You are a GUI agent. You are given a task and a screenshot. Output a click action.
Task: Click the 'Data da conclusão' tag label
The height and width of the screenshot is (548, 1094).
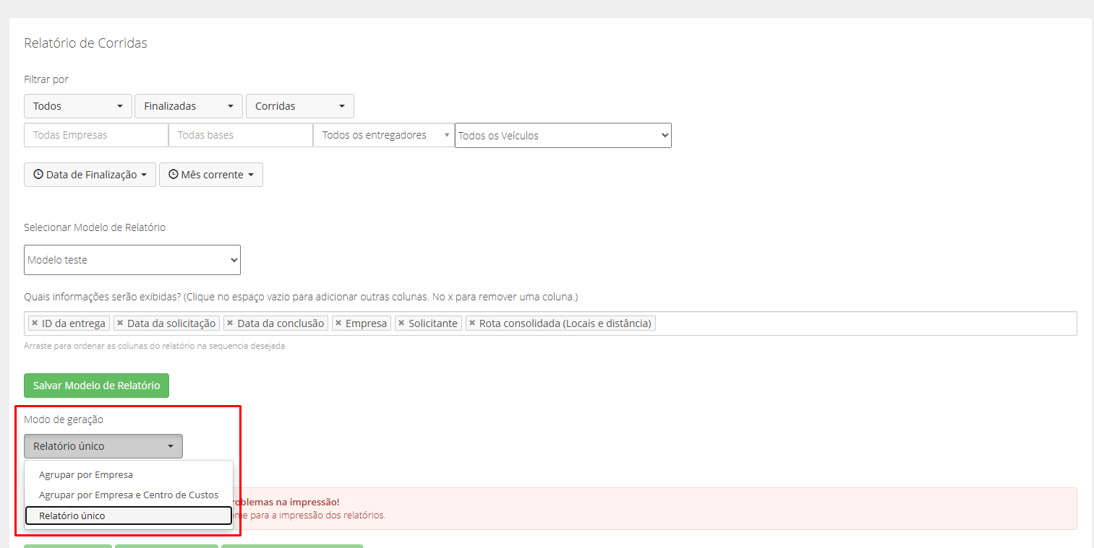[x=281, y=323]
